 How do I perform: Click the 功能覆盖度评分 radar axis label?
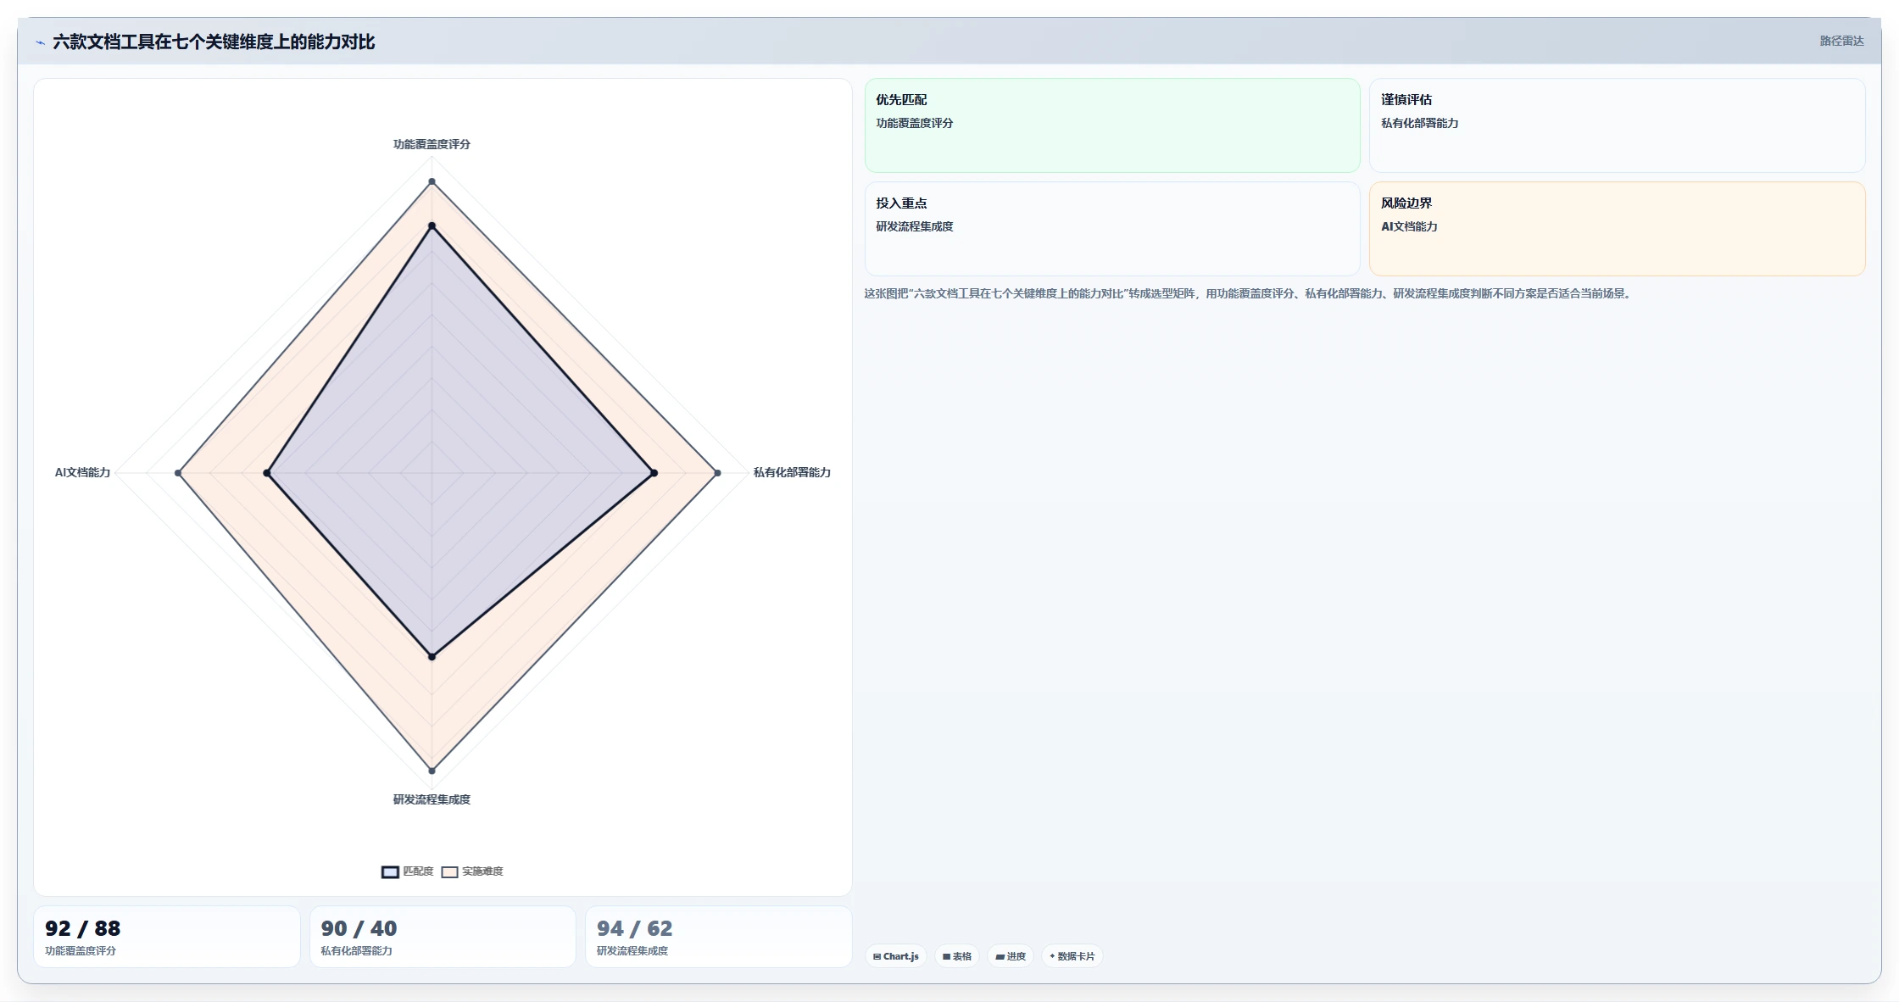432,144
